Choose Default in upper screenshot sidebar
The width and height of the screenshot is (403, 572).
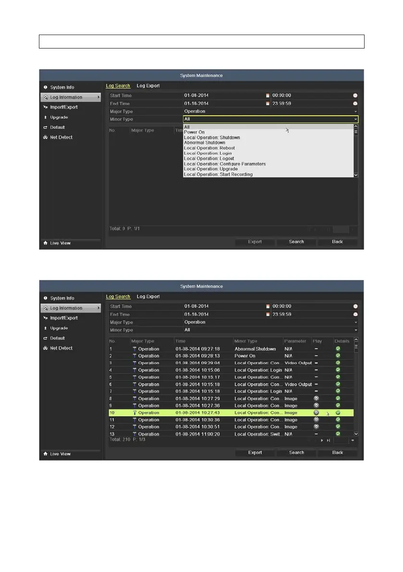[x=57, y=127]
